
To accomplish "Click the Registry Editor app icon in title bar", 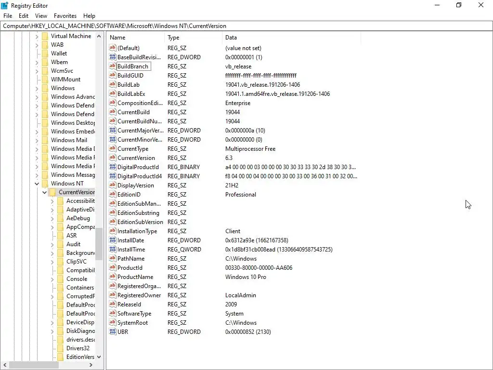I will pyautogui.click(x=4, y=5).
